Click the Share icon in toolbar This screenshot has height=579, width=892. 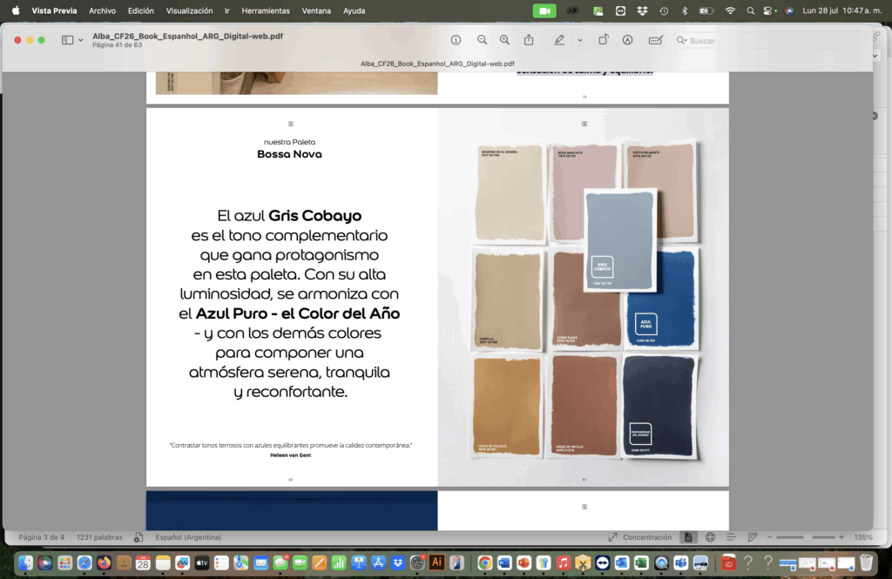pos(529,40)
